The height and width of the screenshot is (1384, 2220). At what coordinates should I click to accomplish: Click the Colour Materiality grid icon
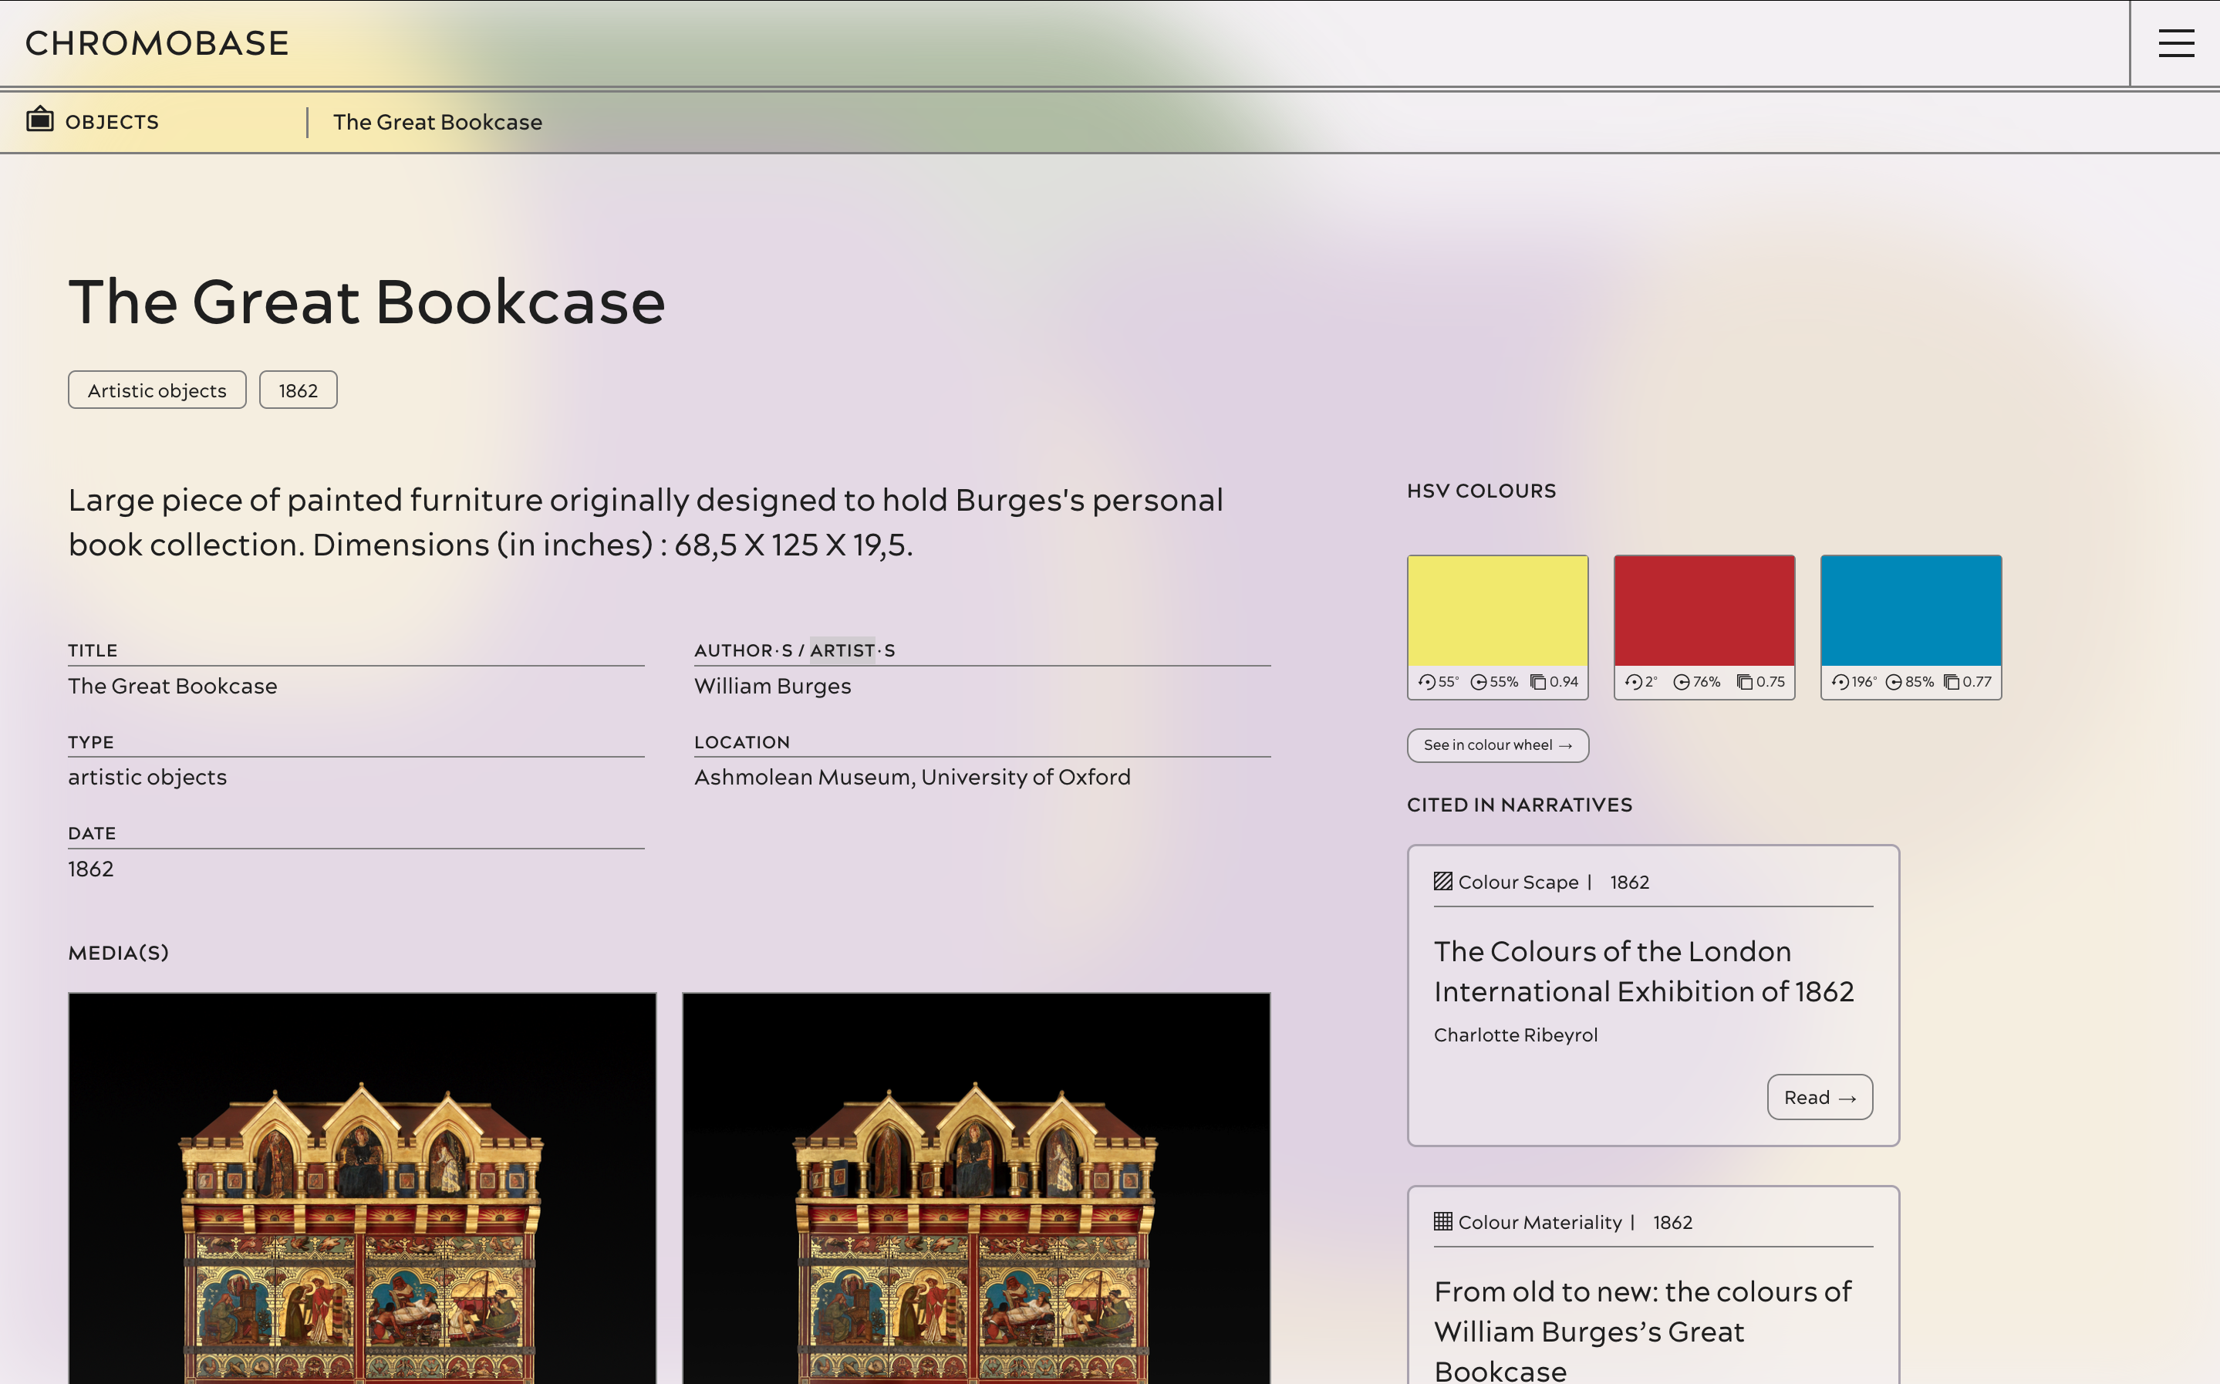(1443, 1221)
